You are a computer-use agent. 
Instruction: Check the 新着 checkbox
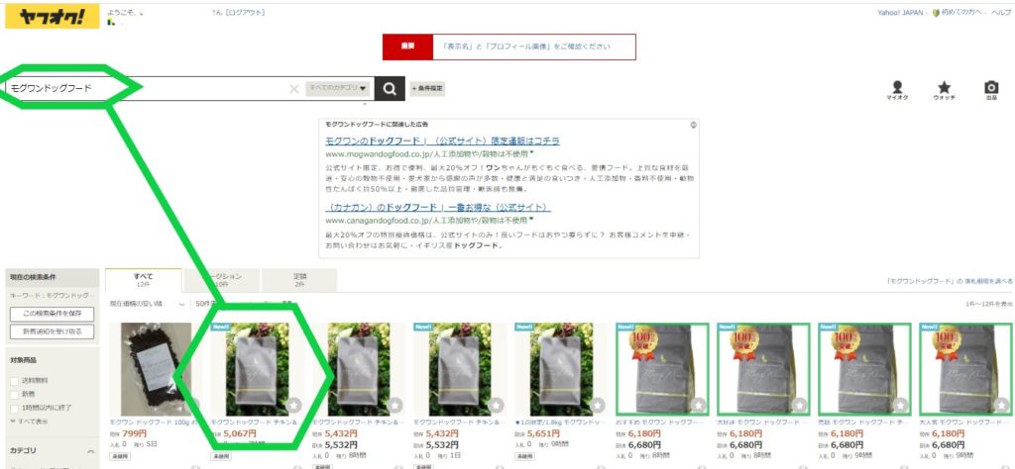[15, 394]
